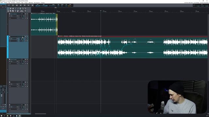This screenshot has height=117, width=209.
Task: Arm the fourth track for recording
Action: [9, 82]
